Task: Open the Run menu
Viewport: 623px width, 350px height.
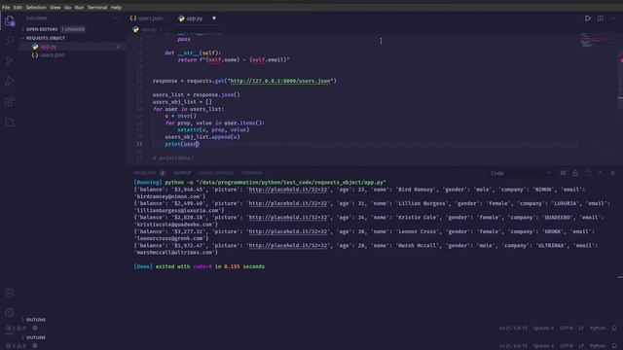Action: [x=79, y=7]
